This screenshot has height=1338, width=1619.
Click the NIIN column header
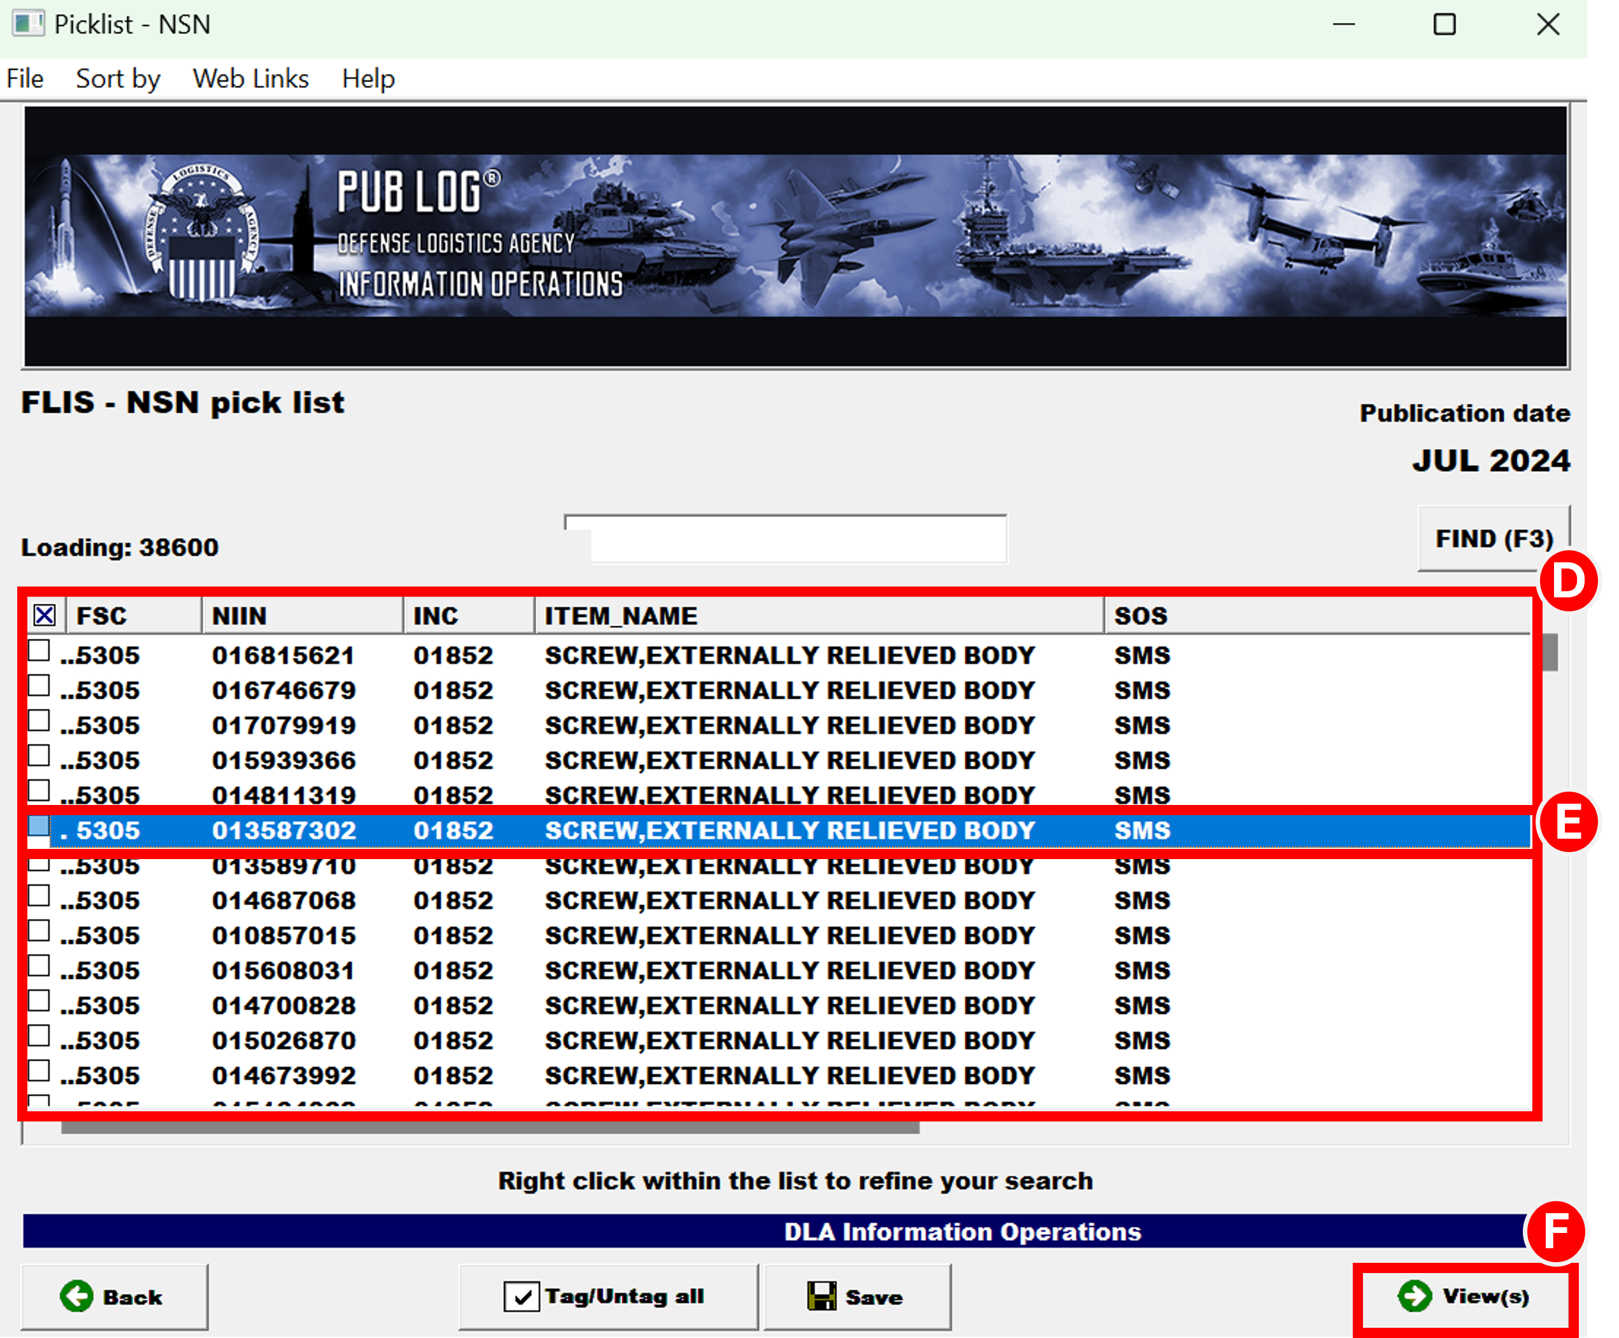pos(301,616)
